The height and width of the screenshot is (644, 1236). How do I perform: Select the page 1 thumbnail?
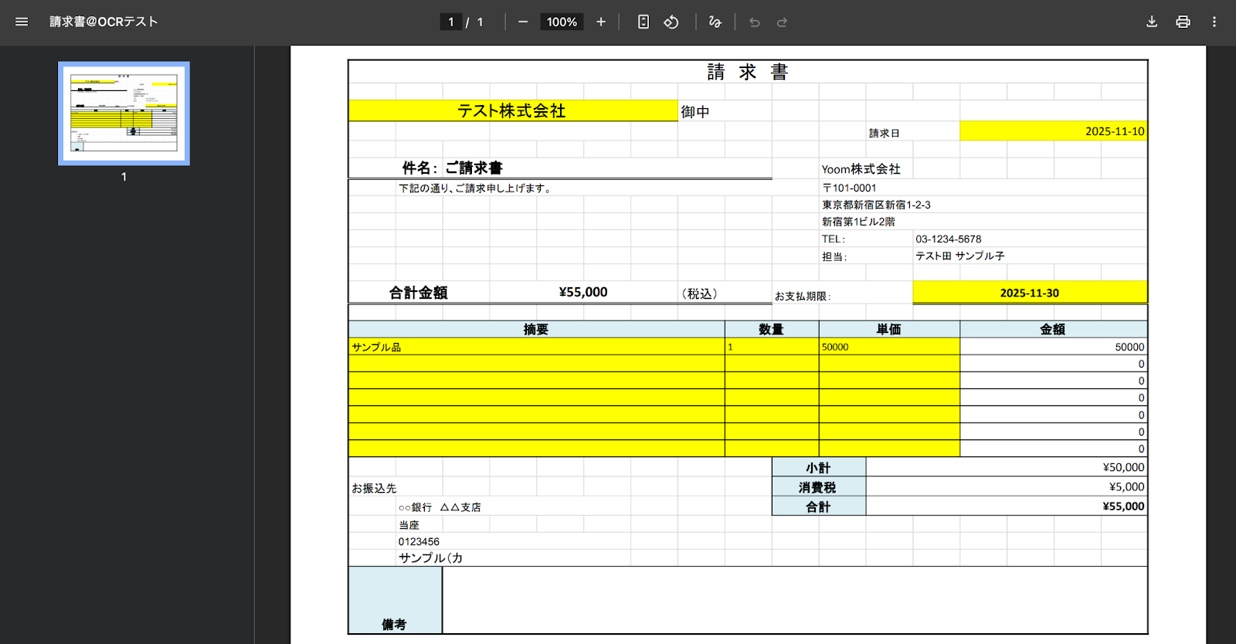[x=124, y=114]
